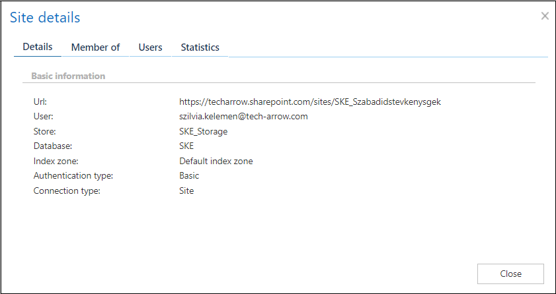Open the Member of tab
Image resolution: width=556 pixels, height=294 pixels.
tap(95, 47)
